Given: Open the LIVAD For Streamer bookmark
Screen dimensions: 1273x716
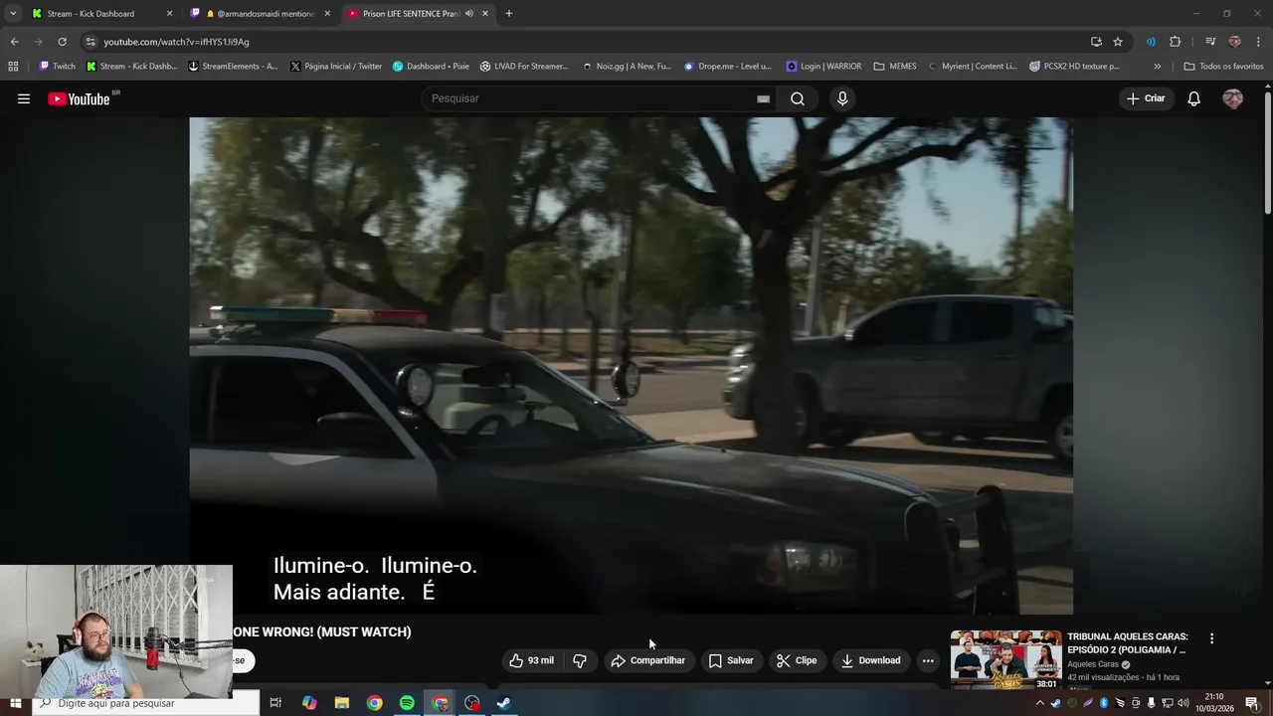Looking at the screenshot, I should 524,67.
